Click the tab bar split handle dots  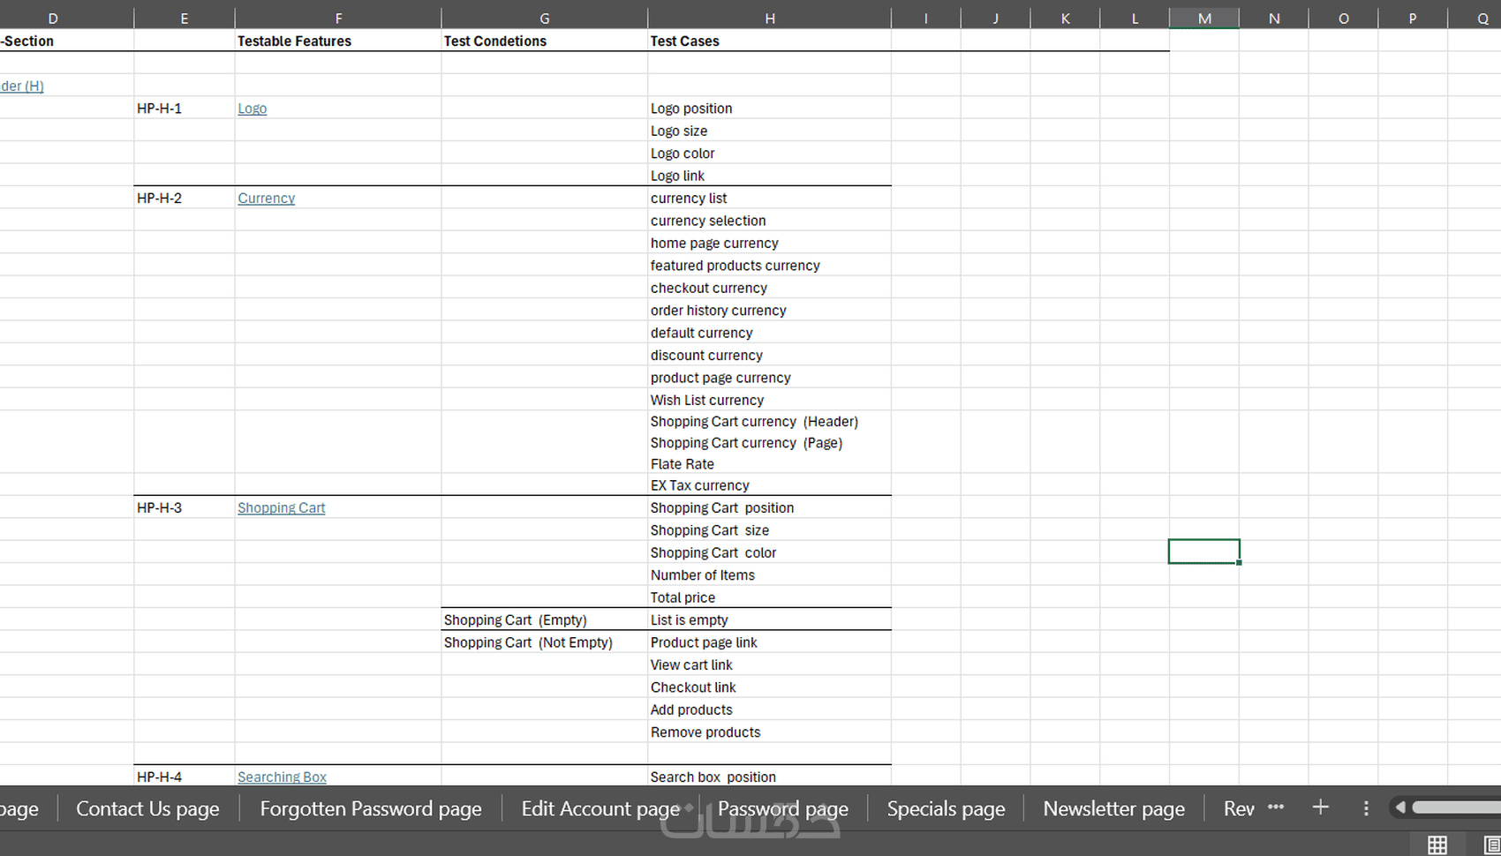click(1366, 807)
